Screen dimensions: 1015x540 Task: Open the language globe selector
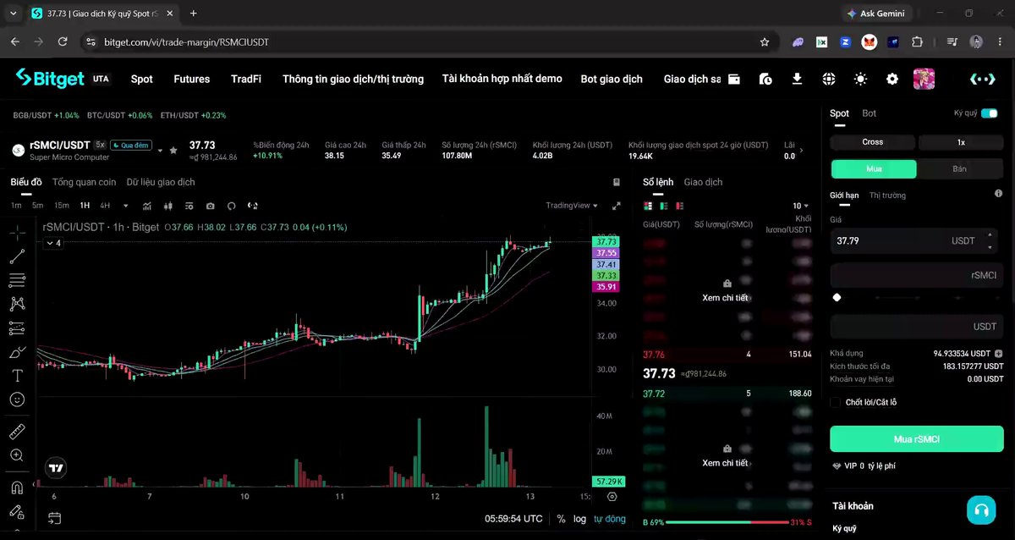[x=829, y=79]
